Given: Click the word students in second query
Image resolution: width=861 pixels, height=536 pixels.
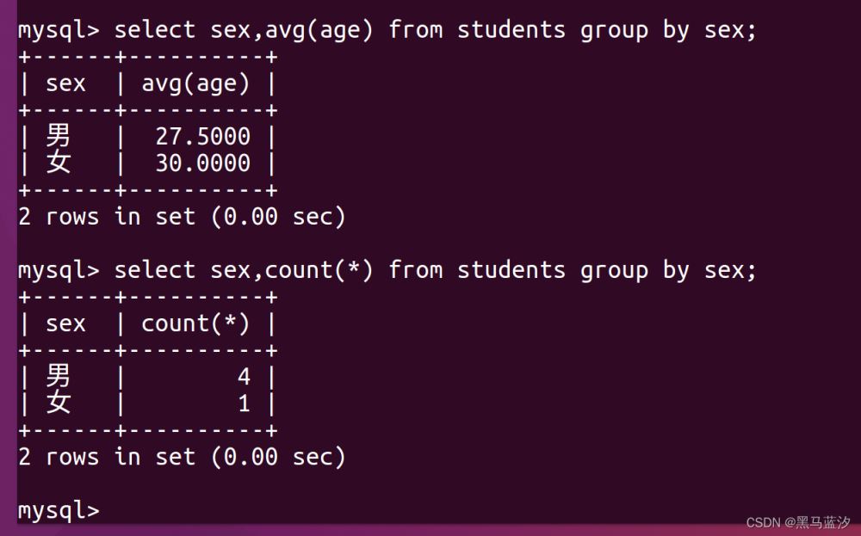Looking at the screenshot, I should coord(511,270).
